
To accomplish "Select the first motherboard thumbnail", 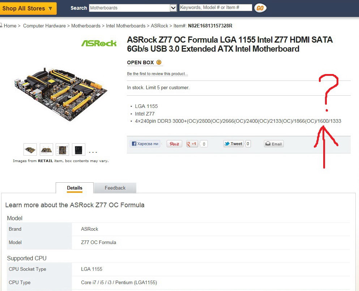I will [30, 150].
